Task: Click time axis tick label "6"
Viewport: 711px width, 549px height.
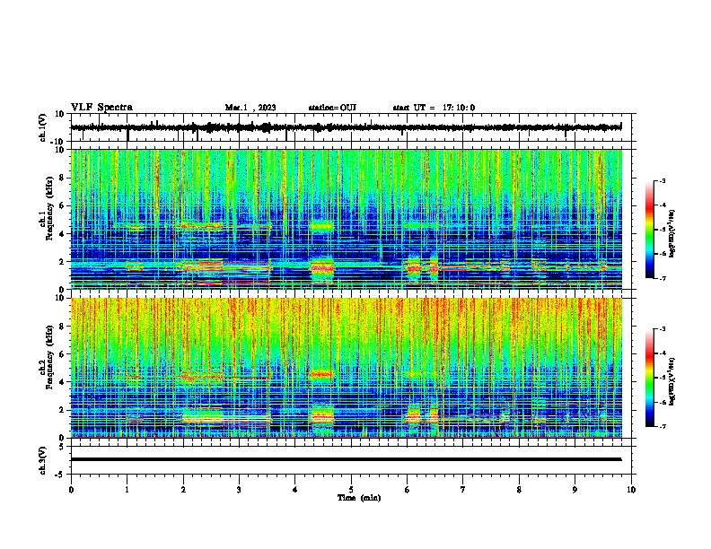Action: pyautogui.click(x=408, y=490)
